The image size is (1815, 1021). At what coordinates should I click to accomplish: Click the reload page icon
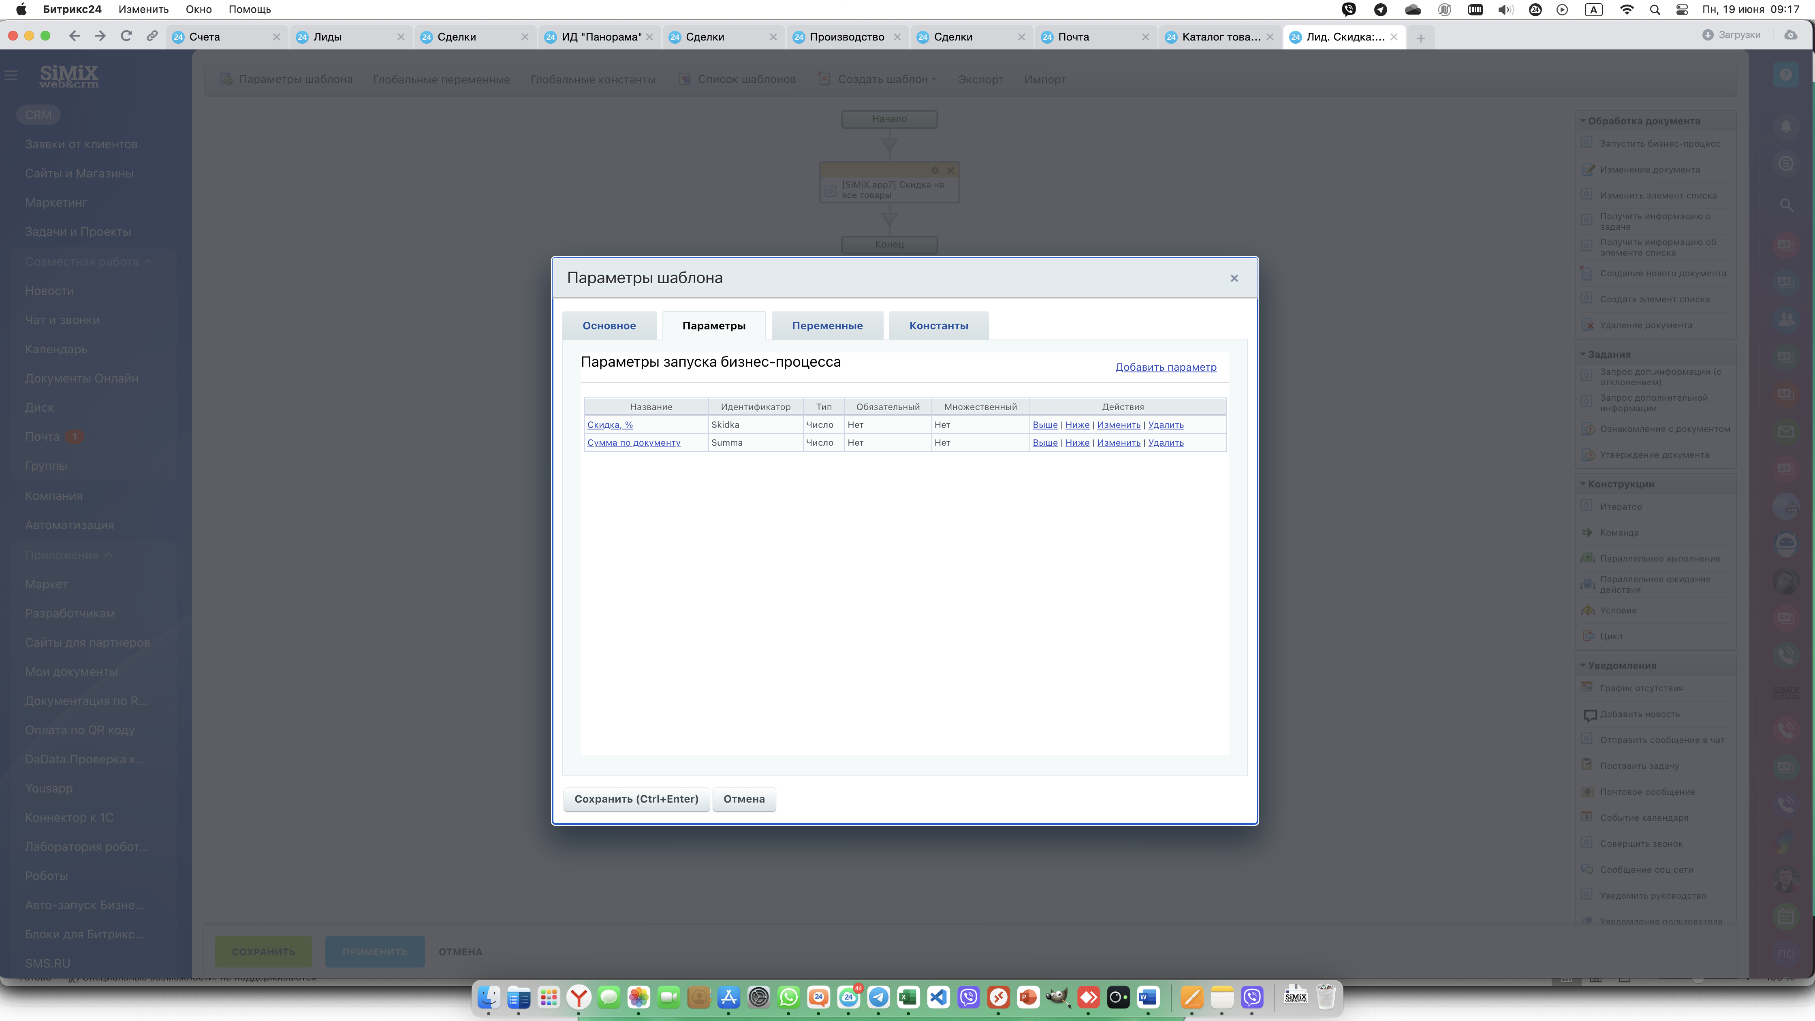(x=126, y=36)
